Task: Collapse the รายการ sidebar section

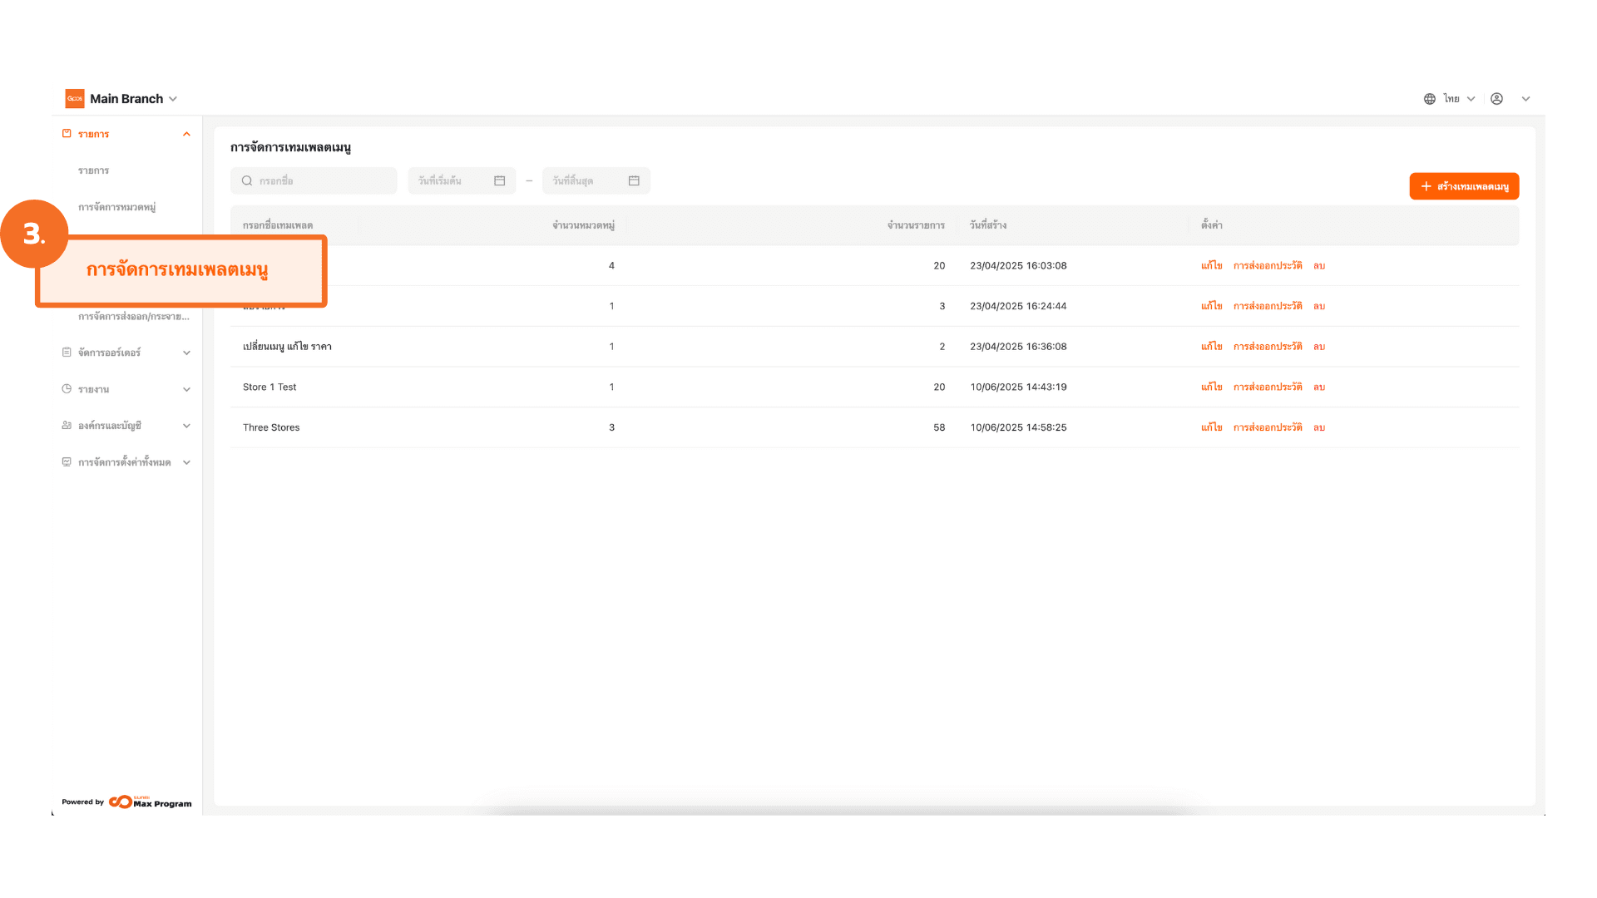Action: tap(186, 134)
